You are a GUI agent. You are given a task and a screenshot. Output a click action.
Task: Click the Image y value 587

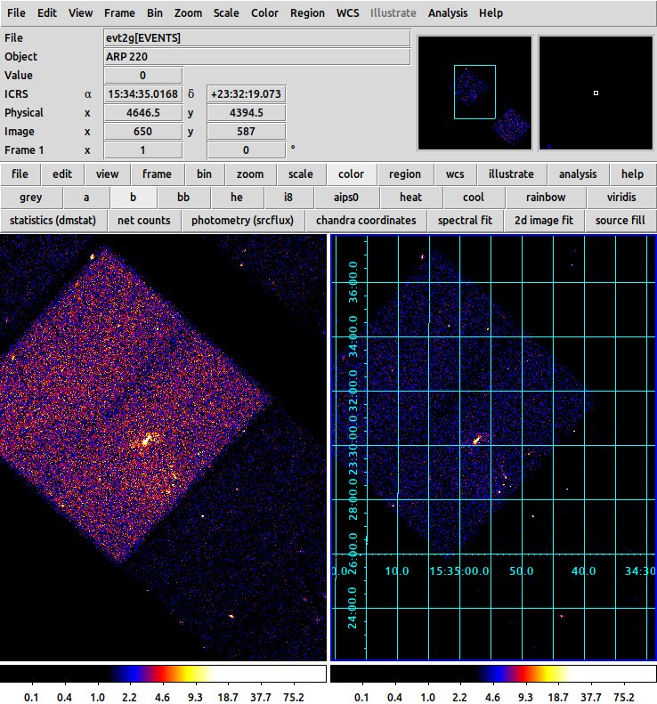tap(246, 132)
